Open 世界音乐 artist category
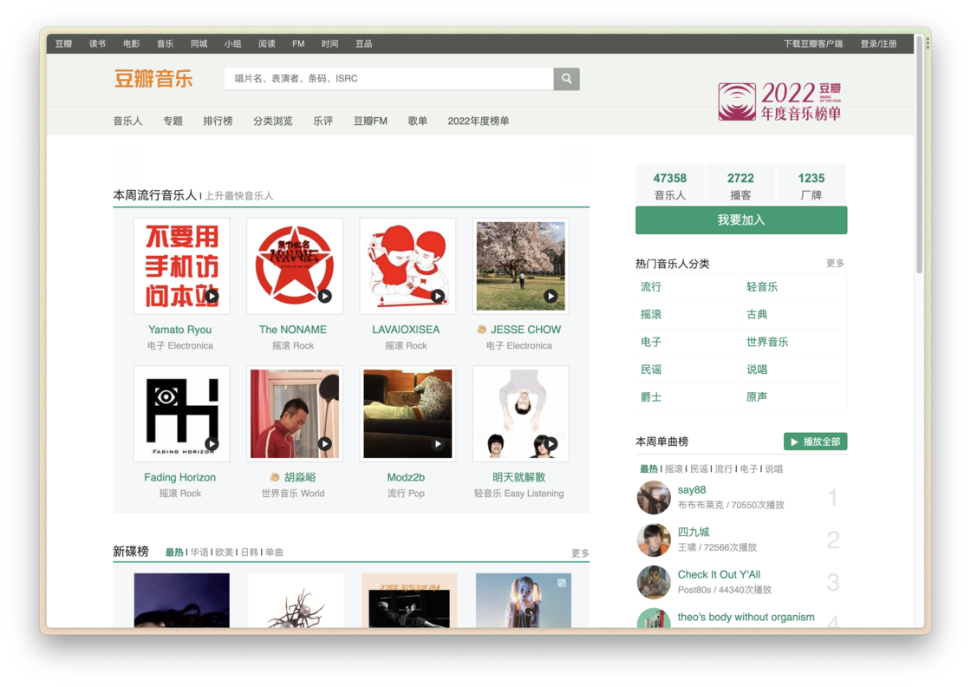The image size is (971, 687). [x=767, y=342]
